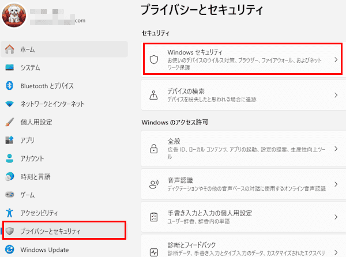
Task: Open 音声認識 via its chevron arrow
Action: (x=336, y=184)
